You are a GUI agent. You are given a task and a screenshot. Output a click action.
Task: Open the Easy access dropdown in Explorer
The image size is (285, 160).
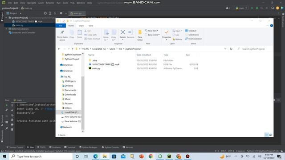pyautogui.click(x=152, y=35)
